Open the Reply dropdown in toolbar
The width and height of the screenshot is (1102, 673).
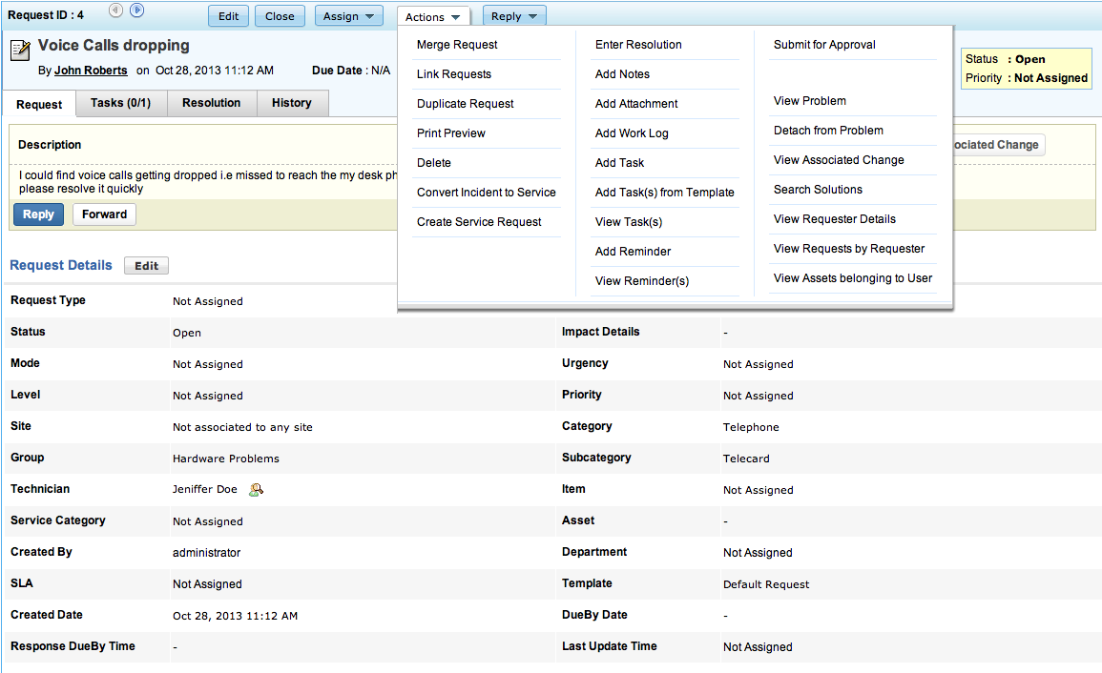[x=513, y=16]
